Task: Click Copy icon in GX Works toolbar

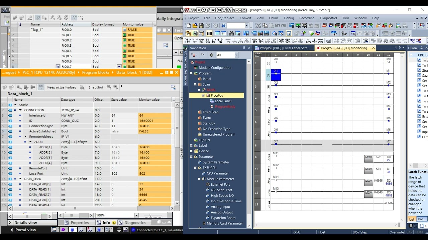Action: pyautogui.click(x=265, y=25)
